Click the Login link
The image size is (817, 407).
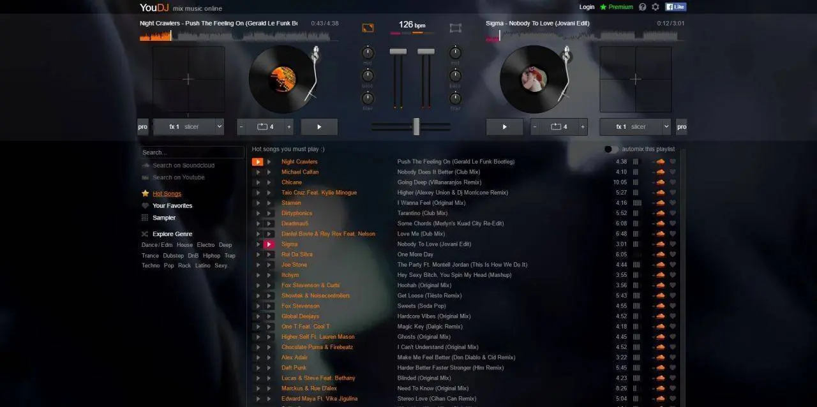pyautogui.click(x=587, y=7)
